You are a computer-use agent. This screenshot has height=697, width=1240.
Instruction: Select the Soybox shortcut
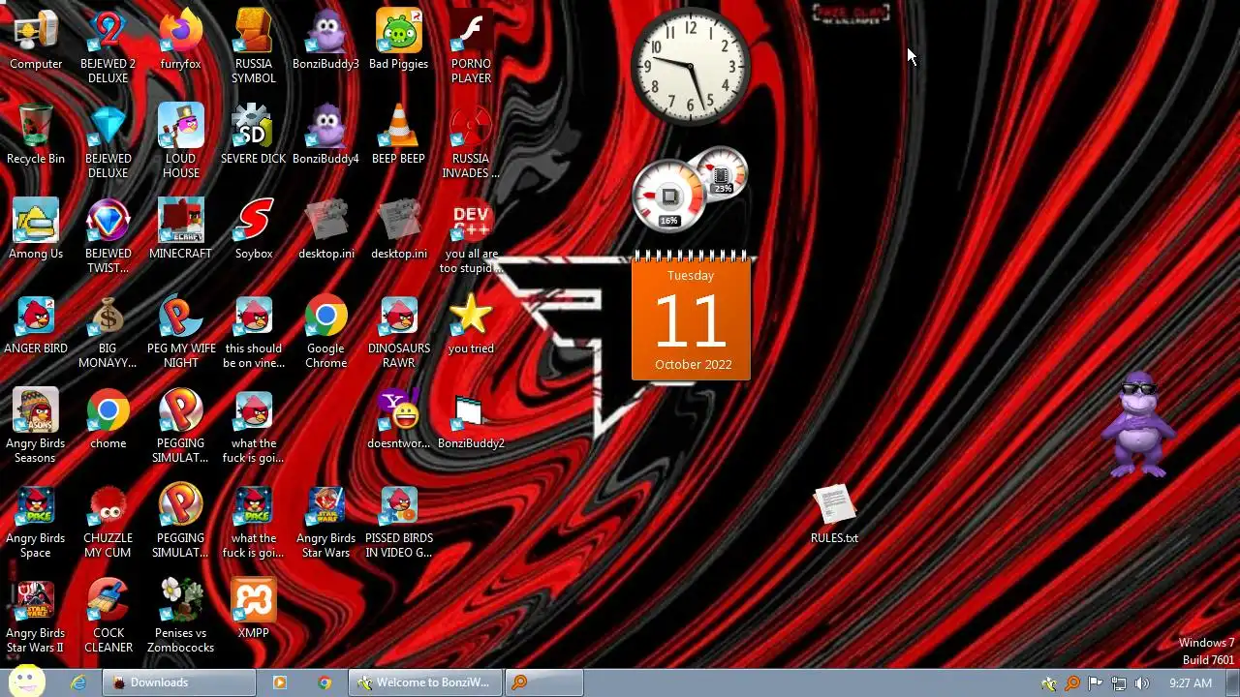(x=254, y=229)
